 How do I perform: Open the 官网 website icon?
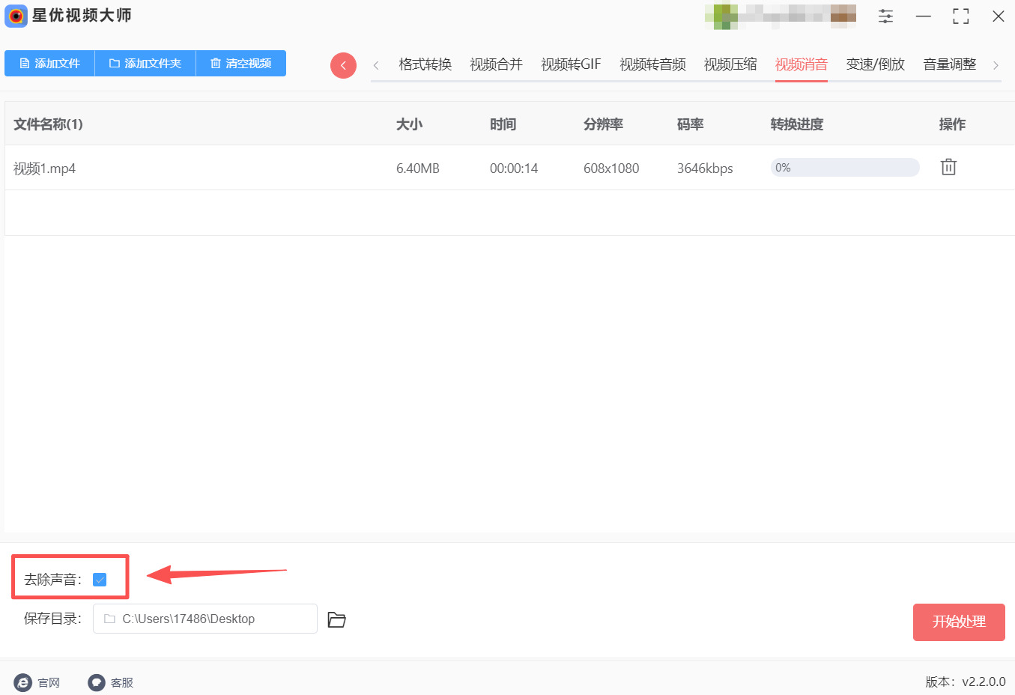23,682
